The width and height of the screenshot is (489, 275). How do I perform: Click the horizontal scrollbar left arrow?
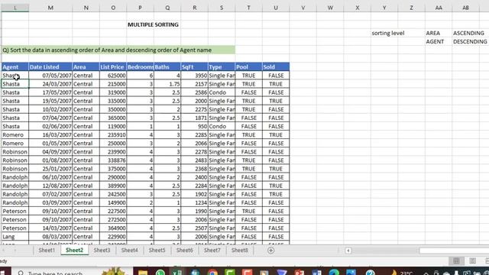point(348,251)
